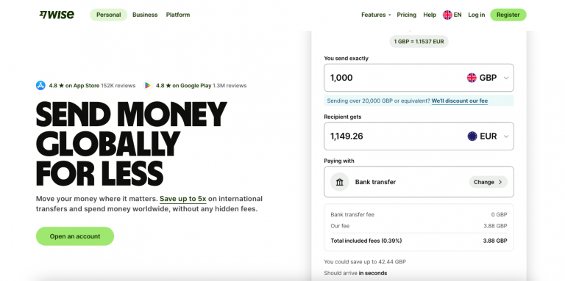Image resolution: width=565 pixels, height=281 pixels.
Task: Go to the Platform tab
Action: [178, 15]
